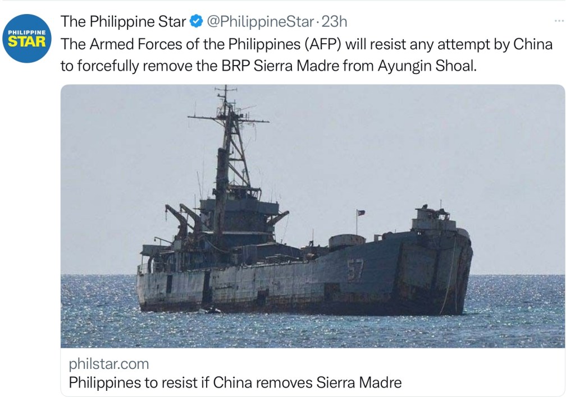Image resolution: width=575 pixels, height=397 pixels.
Task: Open the Philippine Star profile avatar
Action: pos(27,39)
